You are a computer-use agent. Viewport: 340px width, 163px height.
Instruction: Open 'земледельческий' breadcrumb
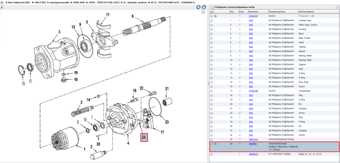coord(59,2)
